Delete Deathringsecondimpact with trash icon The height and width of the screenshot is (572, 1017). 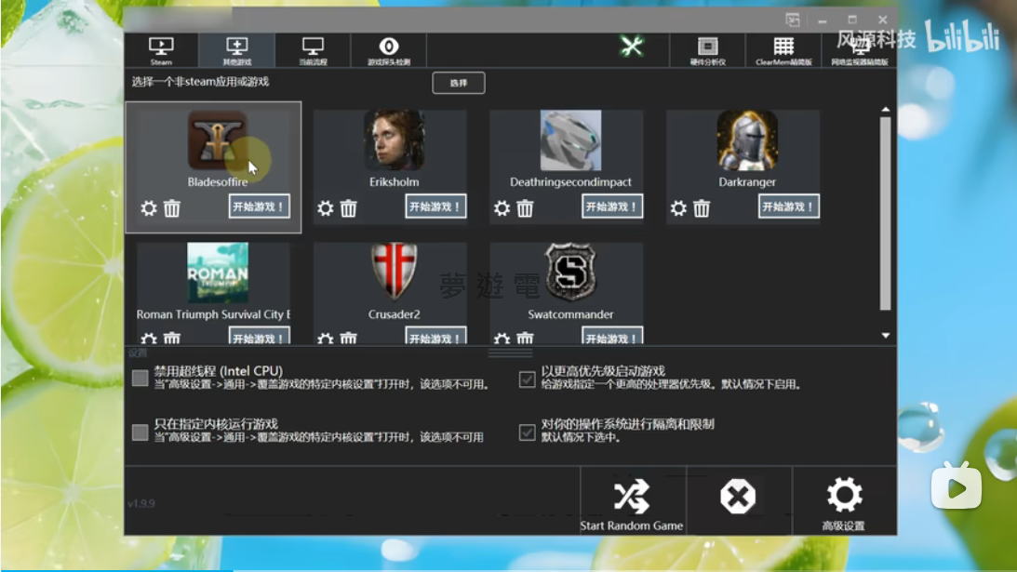[x=525, y=208]
